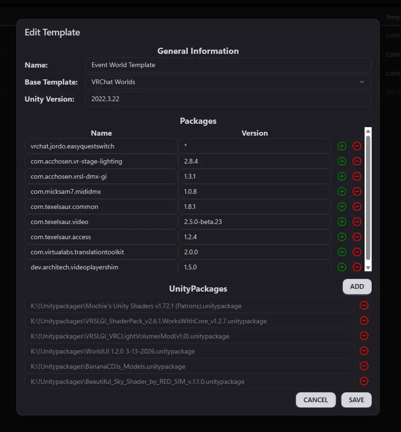
Task: Click the chevron arrow in VRChat Worlds selector
Action: coord(362,82)
